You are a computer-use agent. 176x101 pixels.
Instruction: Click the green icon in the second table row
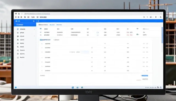(x=137, y=35)
